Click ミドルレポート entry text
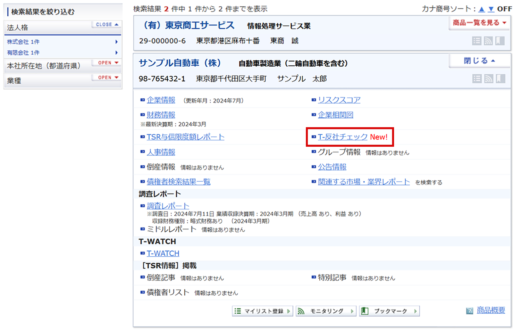Image resolution: width=513 pixels, height=330 pixels. tap(172, 229)
